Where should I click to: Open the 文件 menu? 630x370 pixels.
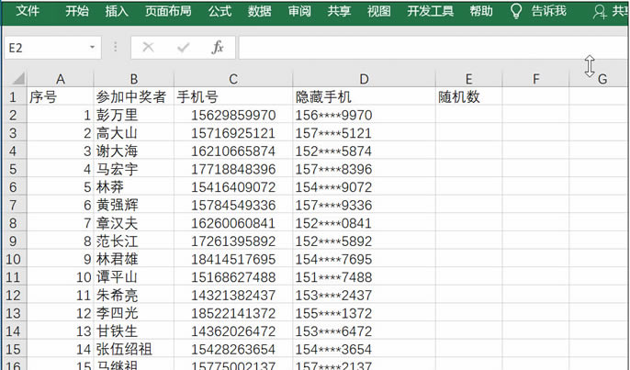28,11
